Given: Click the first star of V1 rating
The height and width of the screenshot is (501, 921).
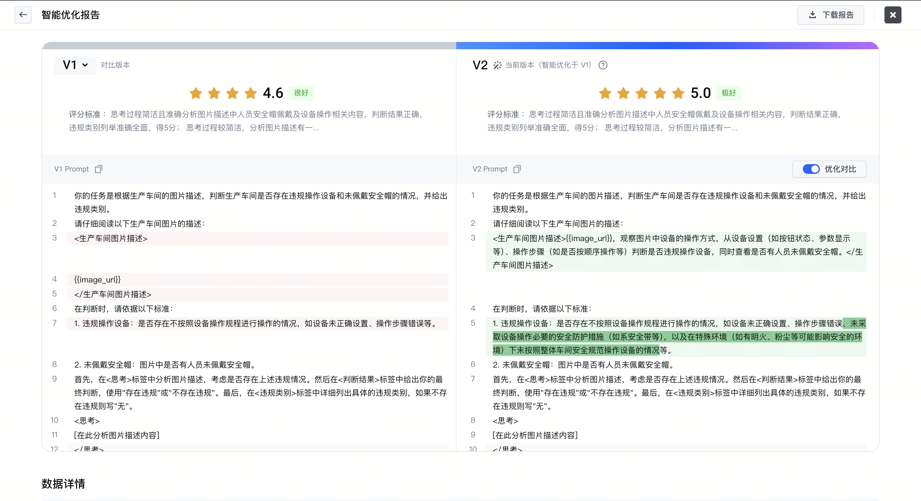Looking at the screenshot, I should (196, 93).
